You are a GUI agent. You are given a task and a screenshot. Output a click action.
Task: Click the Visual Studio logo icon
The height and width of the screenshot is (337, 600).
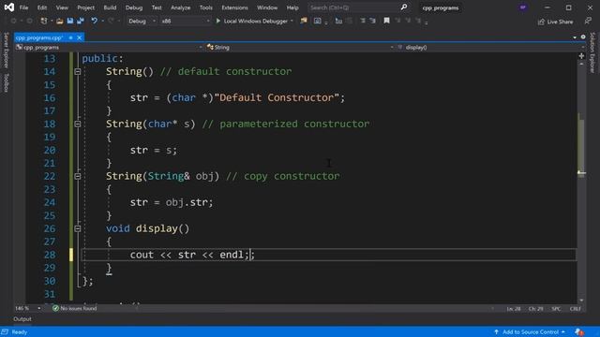click(9, 7)
